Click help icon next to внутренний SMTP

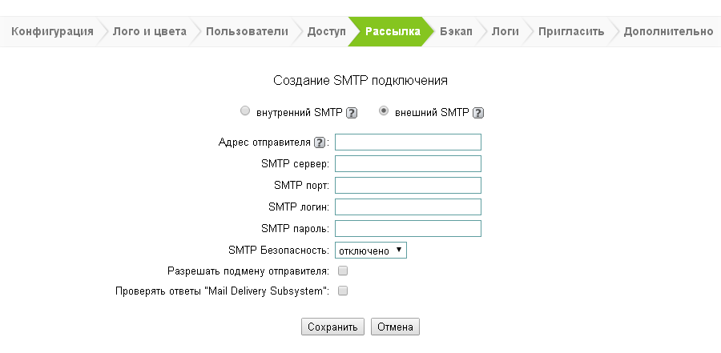pyautogui.click(x=352, y=113)
